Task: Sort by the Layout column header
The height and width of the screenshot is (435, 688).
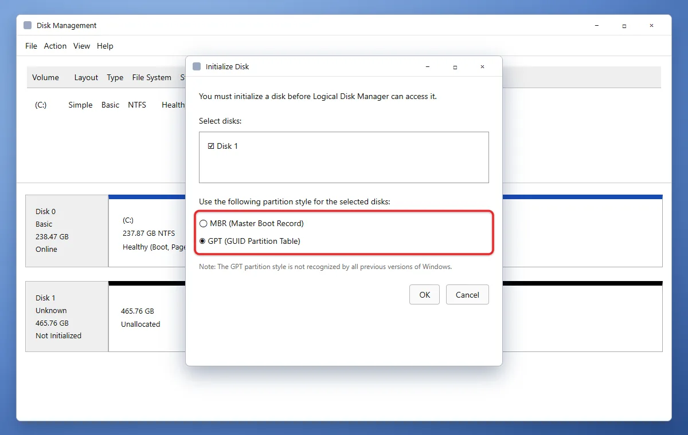Action: (86, 77)
